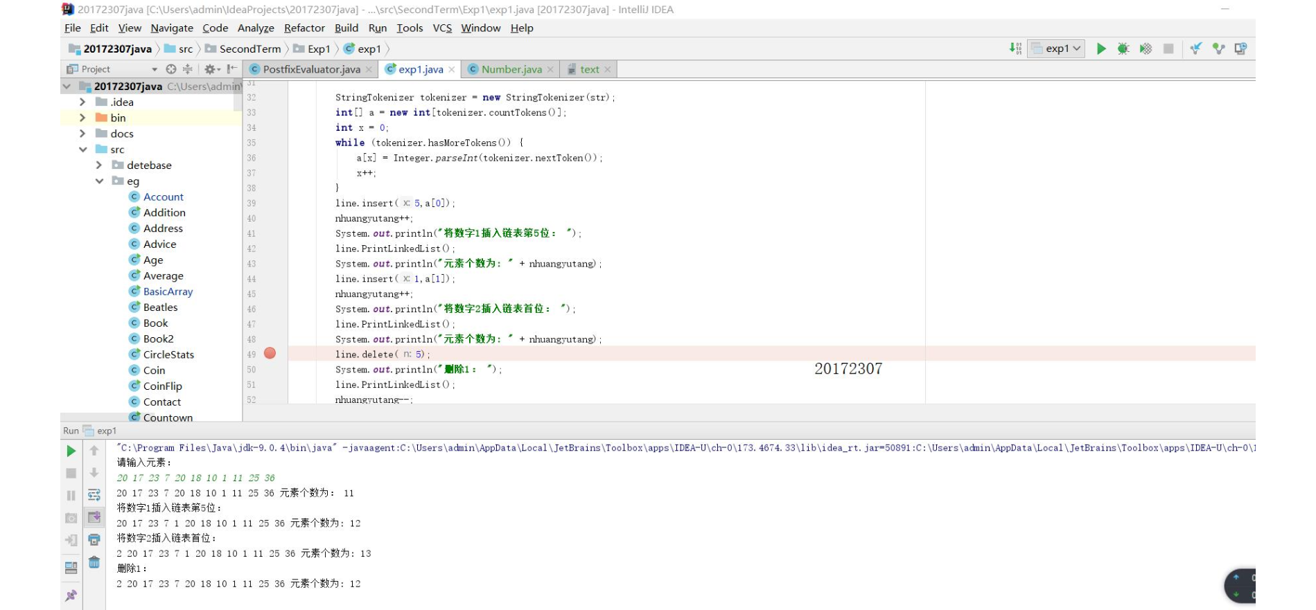Viewport: 1316px width, 610px height.
Task: Open the File menu
Action: (x=72, y=28)
